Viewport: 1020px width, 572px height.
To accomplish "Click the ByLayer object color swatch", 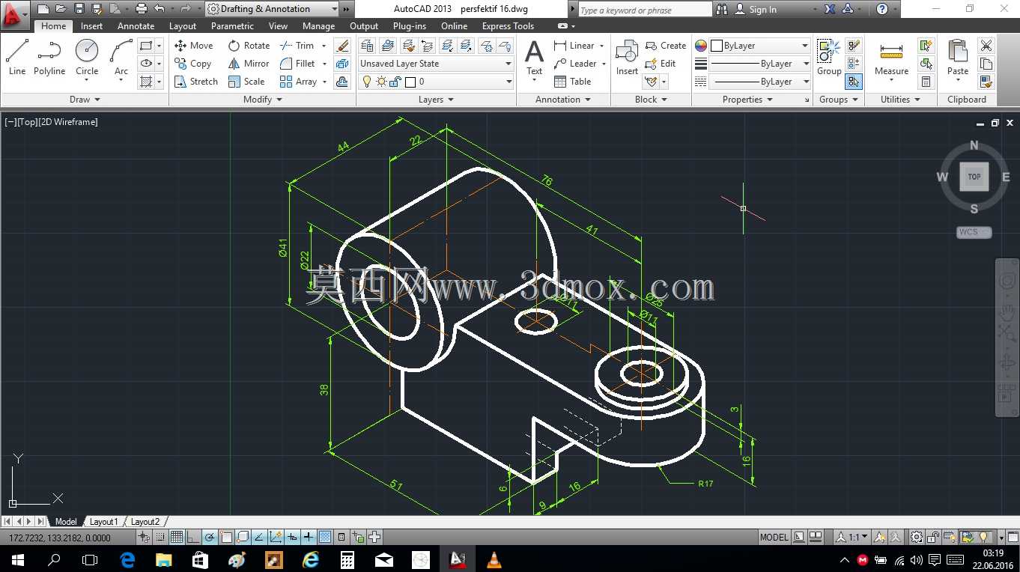I will (717, 46).
